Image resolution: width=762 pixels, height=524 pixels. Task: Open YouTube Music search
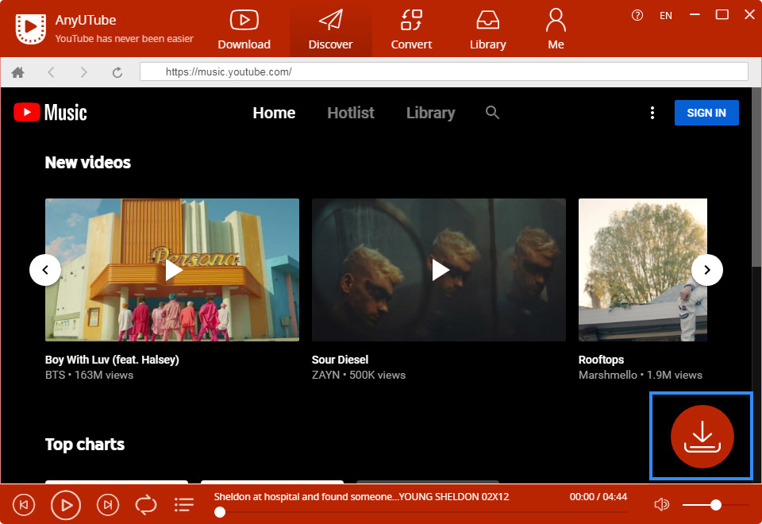pyautogui.click(x=492, y=112)
